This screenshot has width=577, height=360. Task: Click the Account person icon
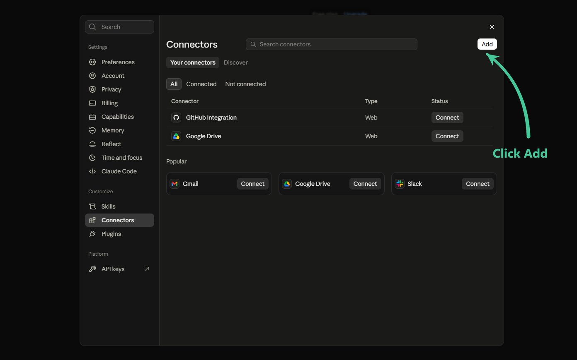[x=92, y=76]
